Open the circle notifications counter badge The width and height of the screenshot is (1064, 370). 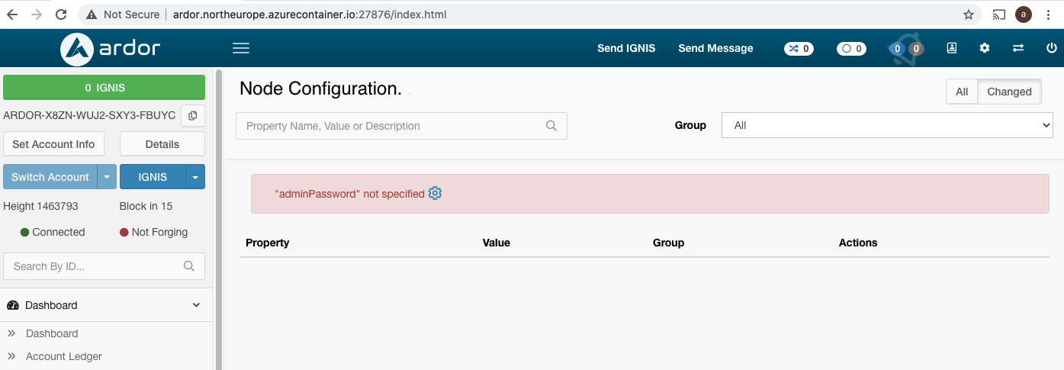(x=851, y=49)
